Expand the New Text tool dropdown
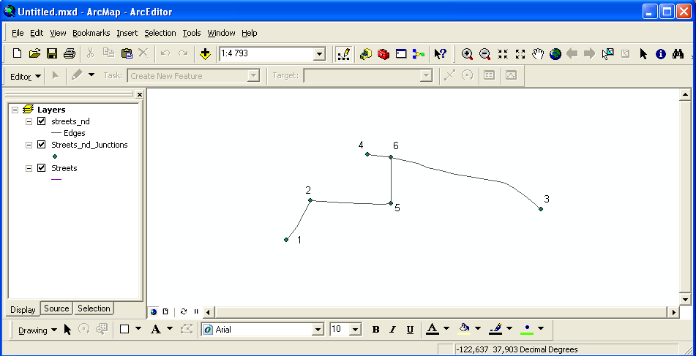Image resolution: width=696 pixels, height=356 pixels. click(170, 329)
